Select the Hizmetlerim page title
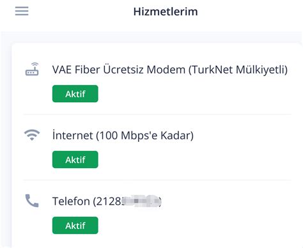 point(166,12)
